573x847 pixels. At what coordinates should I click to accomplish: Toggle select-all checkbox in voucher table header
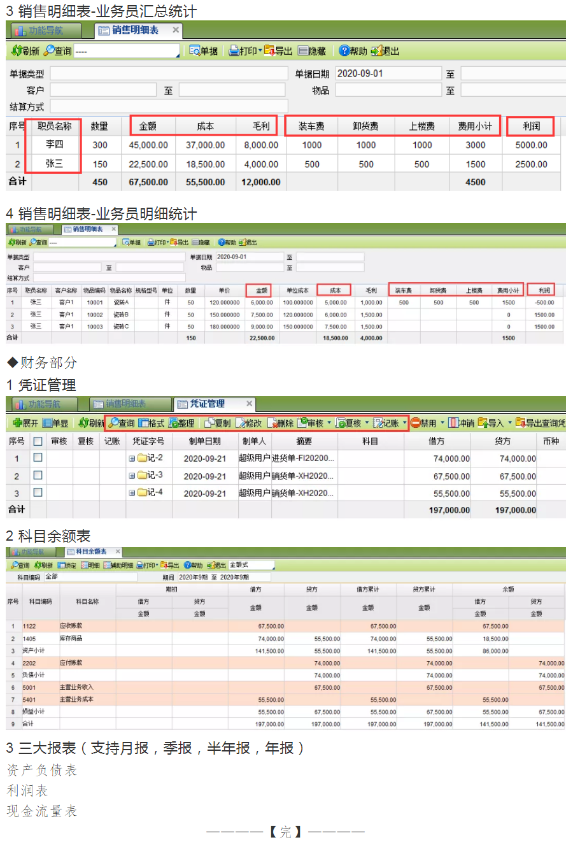[38, 441]
